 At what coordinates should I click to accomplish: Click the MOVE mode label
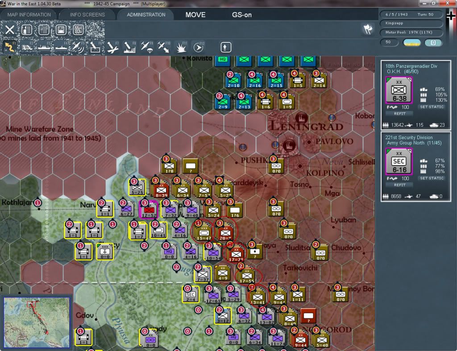click(x=195, y=15)
